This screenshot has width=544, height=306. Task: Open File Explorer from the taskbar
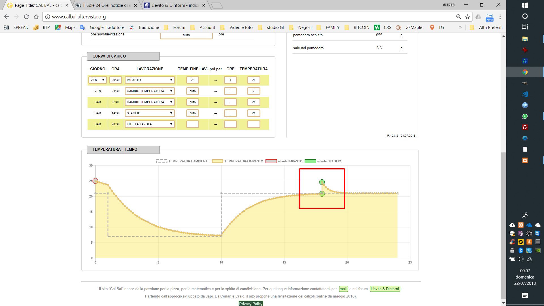[x=525, y=39]
